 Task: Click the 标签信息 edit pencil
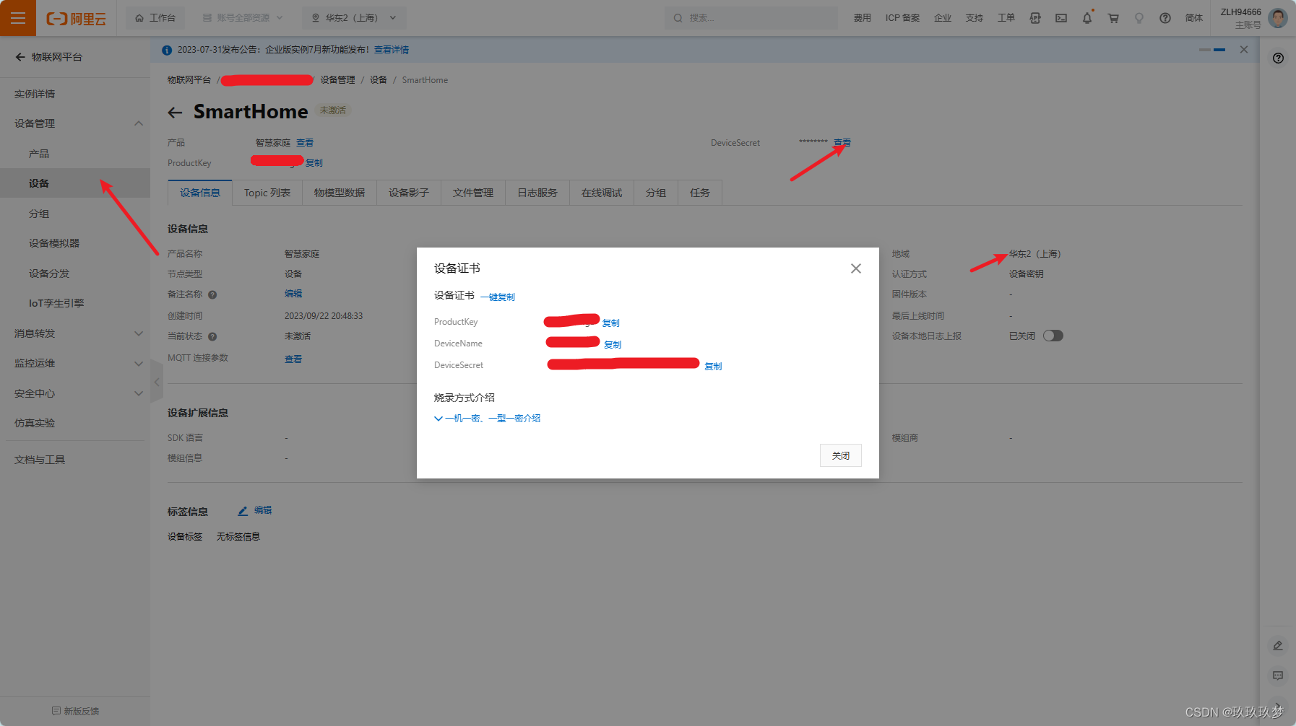pos(243,511)
